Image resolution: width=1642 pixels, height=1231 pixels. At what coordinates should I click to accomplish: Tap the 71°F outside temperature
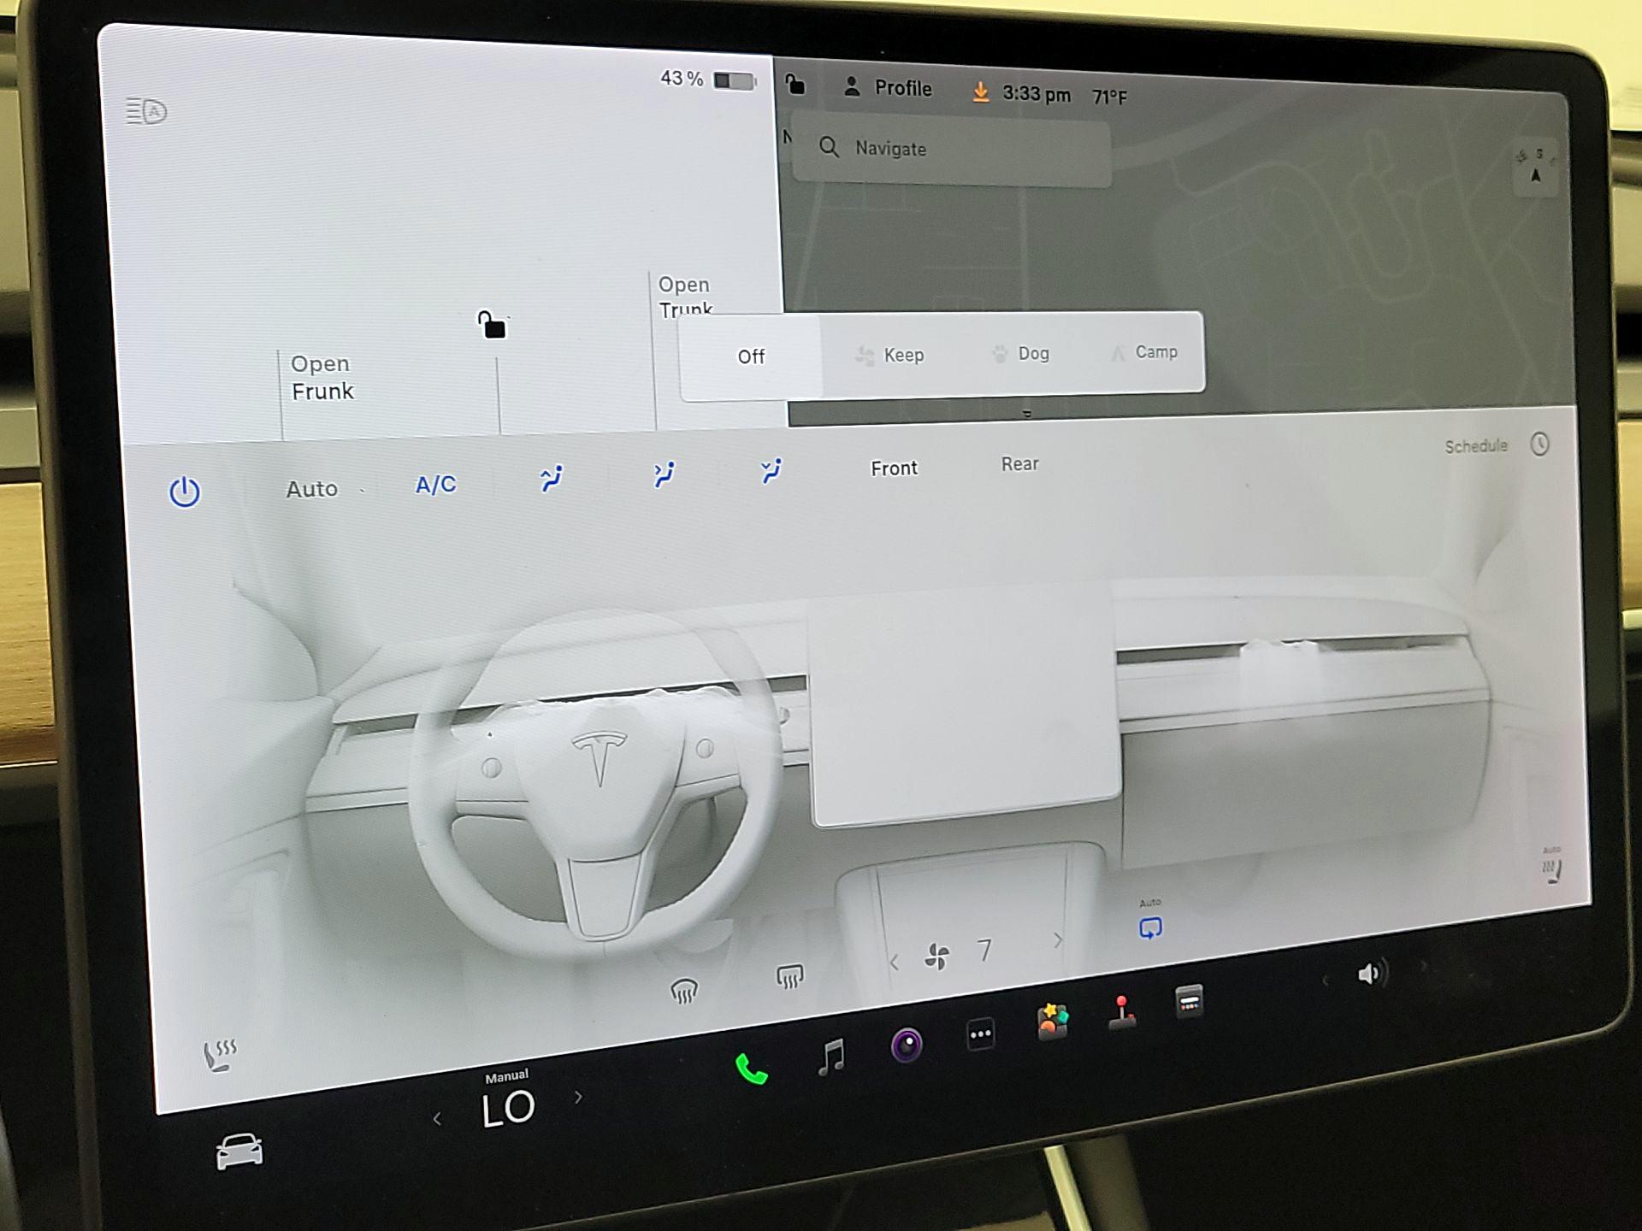coord(1109,97)
